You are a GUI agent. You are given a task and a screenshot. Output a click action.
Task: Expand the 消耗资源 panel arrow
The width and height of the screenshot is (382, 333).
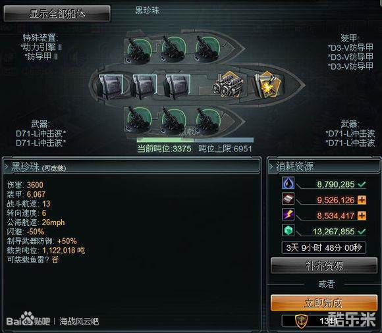click(x=271, y=166)
